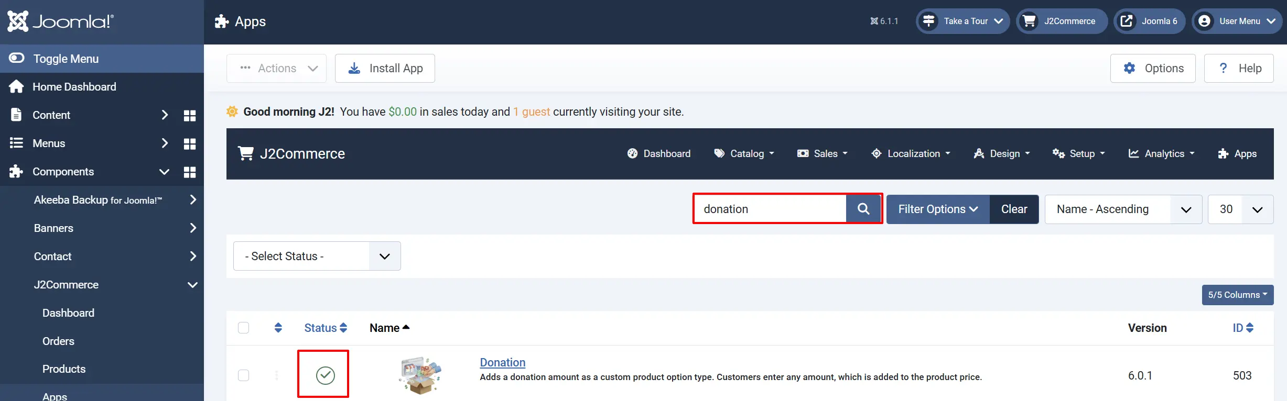Clear the search filter
The image size is (1287, 401).
click(1014, 209)
